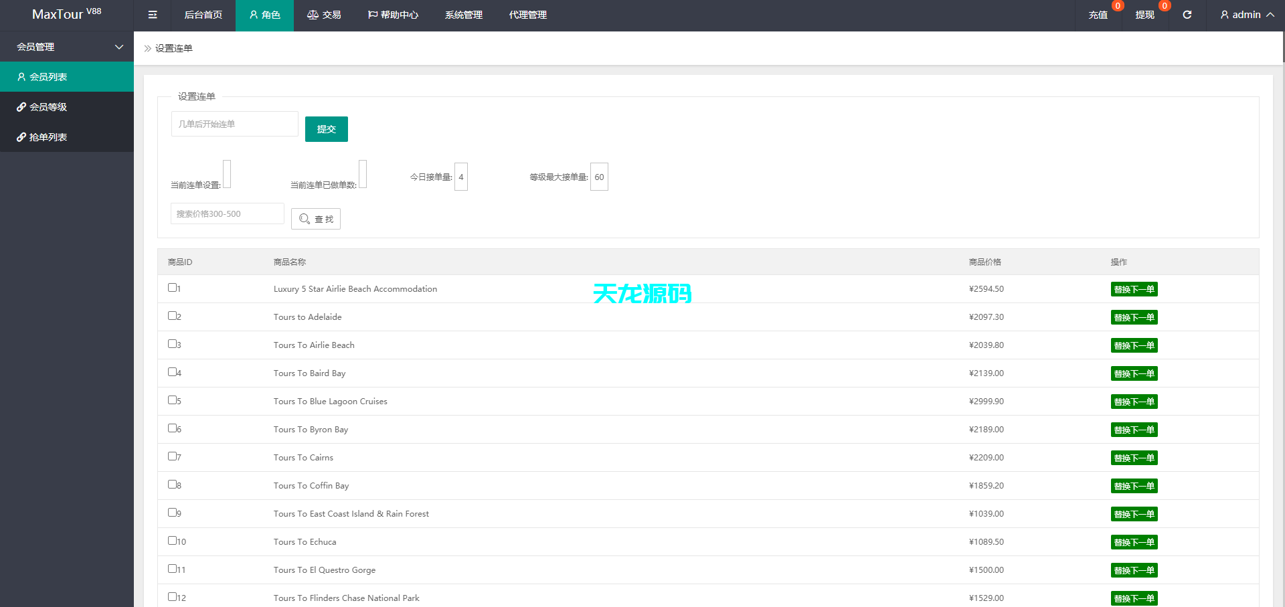Click 替换下一单 for Tours to Adelaide
Viewport: 1285px width, 607px height.
pyautogui.click(x=1134, y=317)
